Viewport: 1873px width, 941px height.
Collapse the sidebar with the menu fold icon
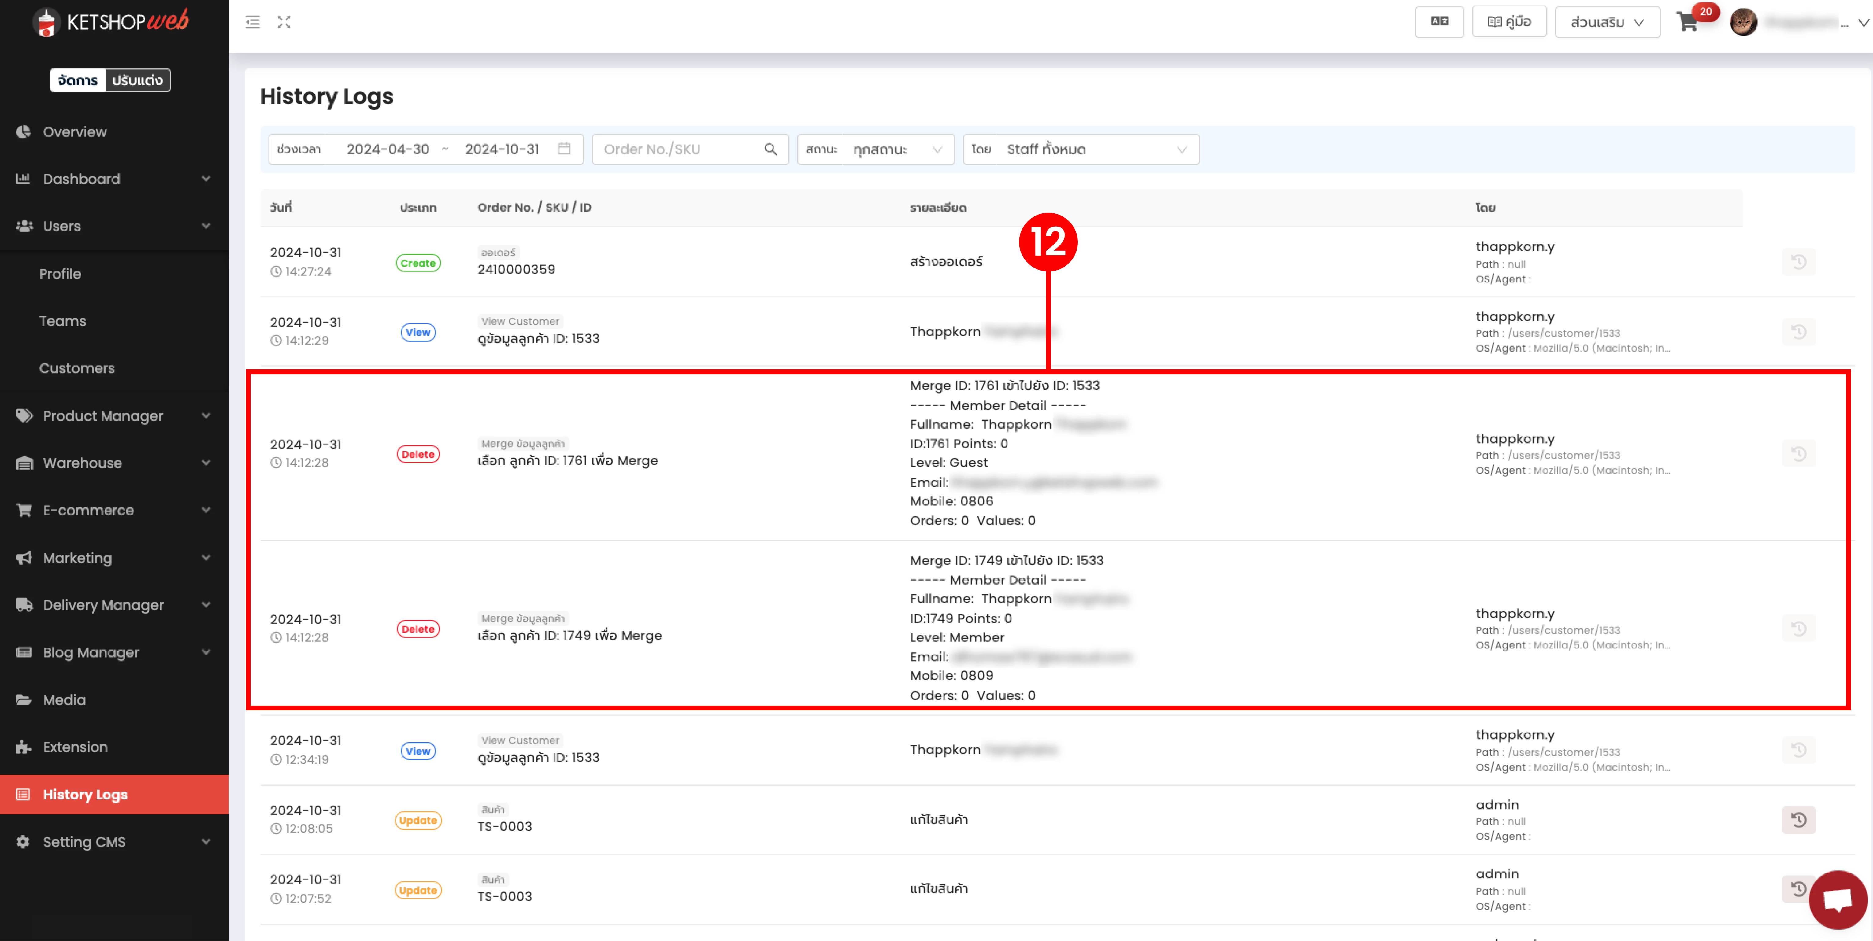point(252,23)
